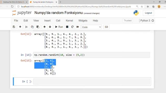
Task: Open the File menu
Action: pos(16,21)
